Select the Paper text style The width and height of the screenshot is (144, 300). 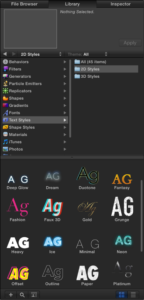point(87,276)
